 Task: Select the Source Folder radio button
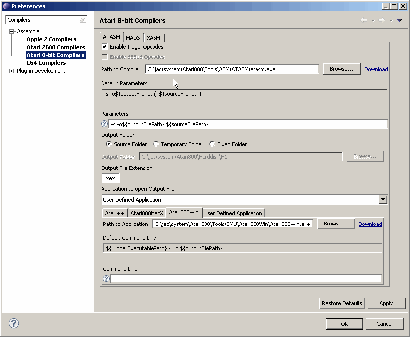[108, 144]
